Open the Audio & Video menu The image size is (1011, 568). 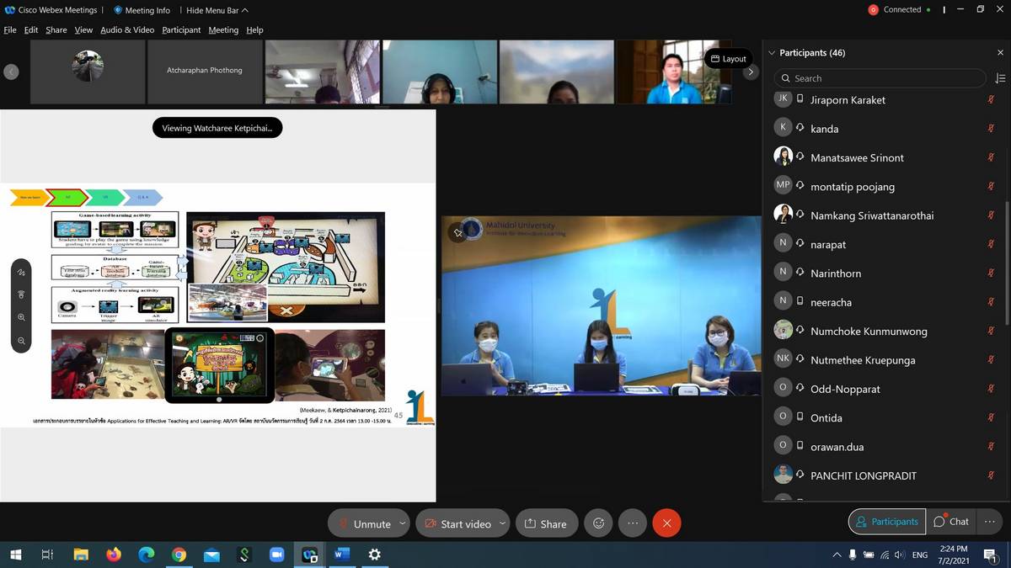click(x=127, y=29)
